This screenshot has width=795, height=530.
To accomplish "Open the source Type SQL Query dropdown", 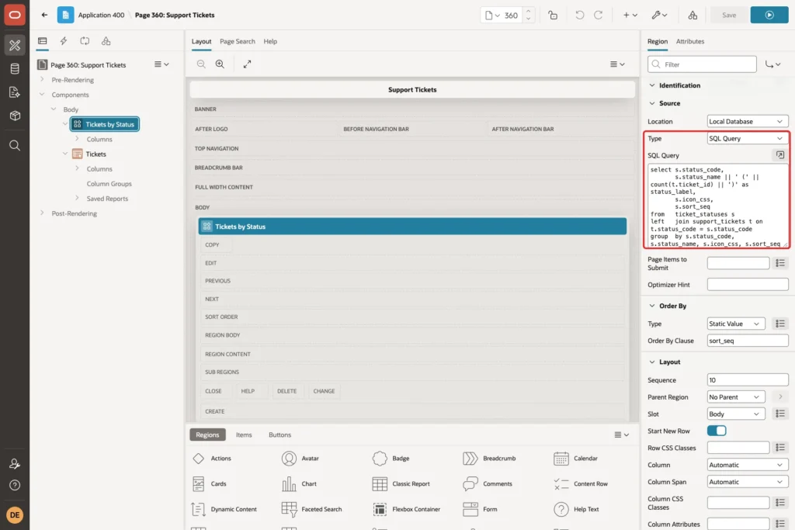I will (748, 138).
